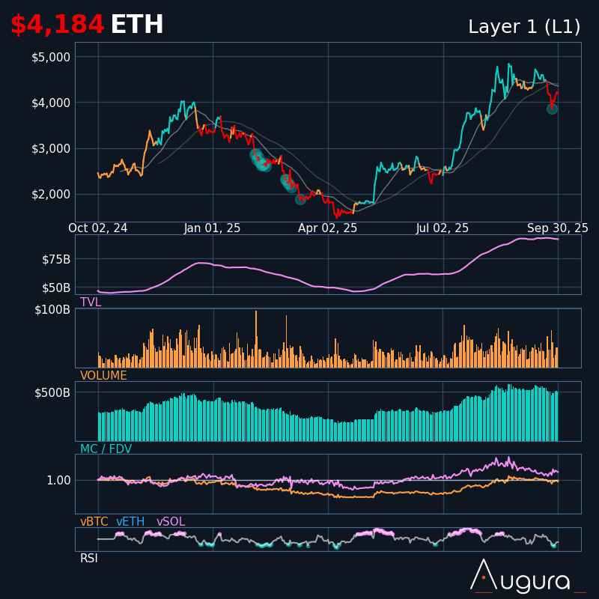Click the $5,000 price axis tick
The width and height of the screenshot is (599, 599).
coord(51,57)
